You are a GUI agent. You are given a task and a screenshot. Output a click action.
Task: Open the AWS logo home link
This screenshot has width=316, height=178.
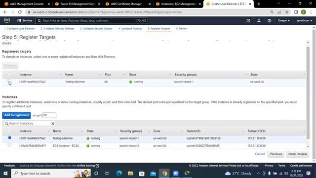point(7,20)
